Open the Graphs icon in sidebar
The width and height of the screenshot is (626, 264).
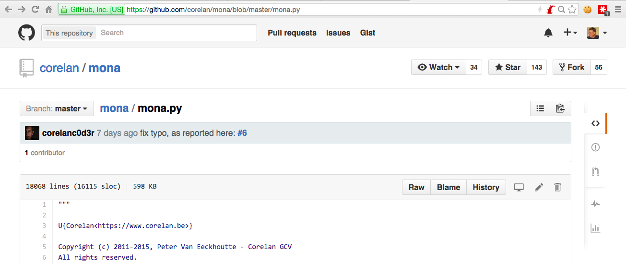tap(595, 228)
